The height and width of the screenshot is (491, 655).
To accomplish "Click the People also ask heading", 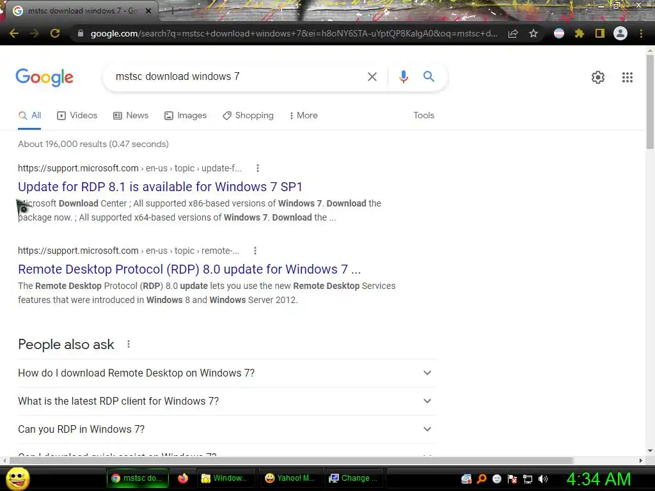I will [66, 345].
